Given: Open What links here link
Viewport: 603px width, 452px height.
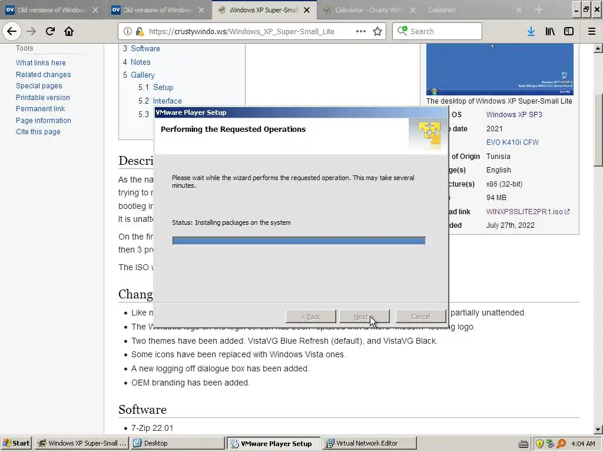Looking at the screenshot, I should pyautogui.click(x=41, y=62).
